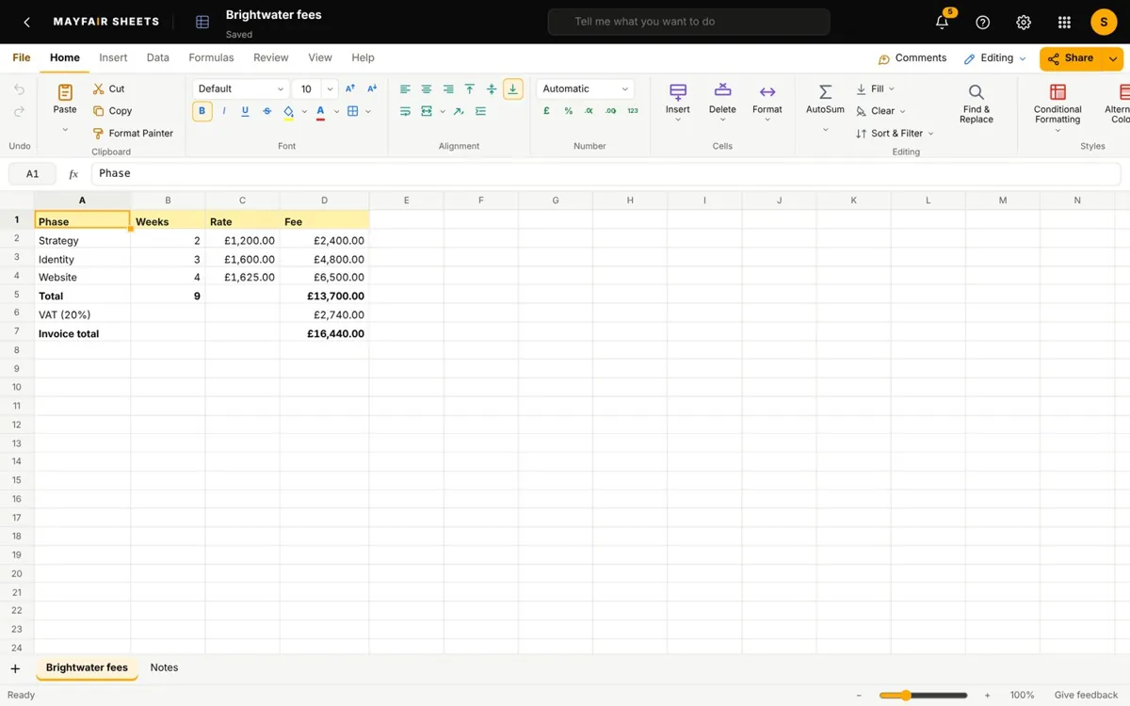Click the Share button
Viewport: 1130px width, 706px height.
coord(1072,58)
